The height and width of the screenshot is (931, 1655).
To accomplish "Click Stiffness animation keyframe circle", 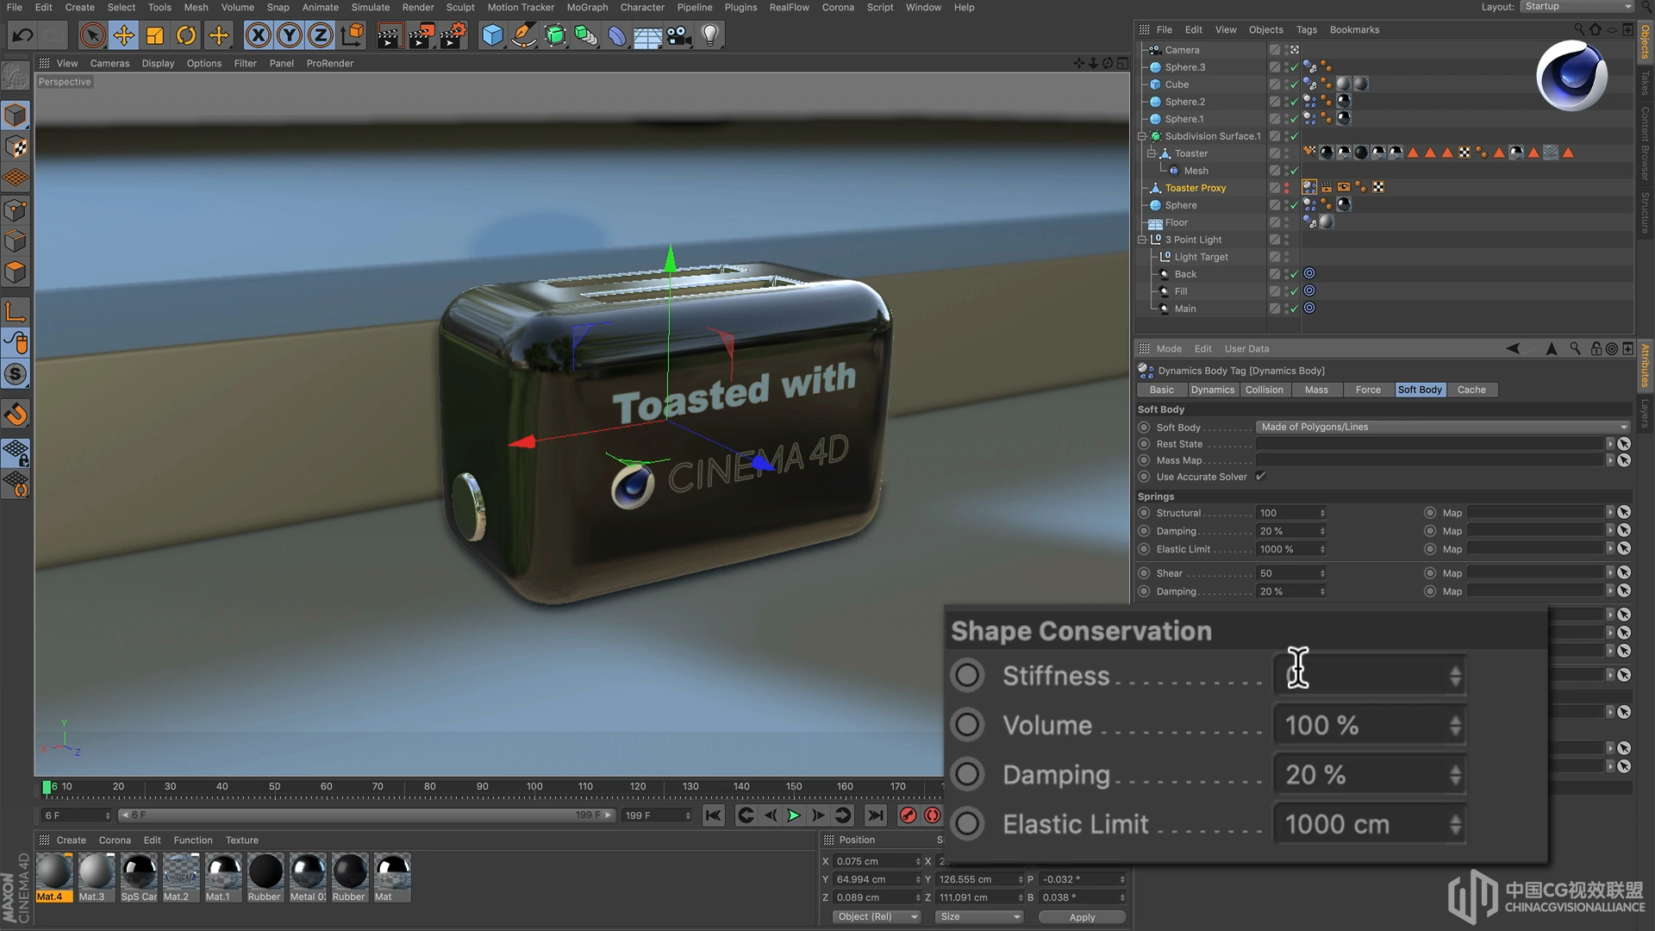I will [967, 676].
